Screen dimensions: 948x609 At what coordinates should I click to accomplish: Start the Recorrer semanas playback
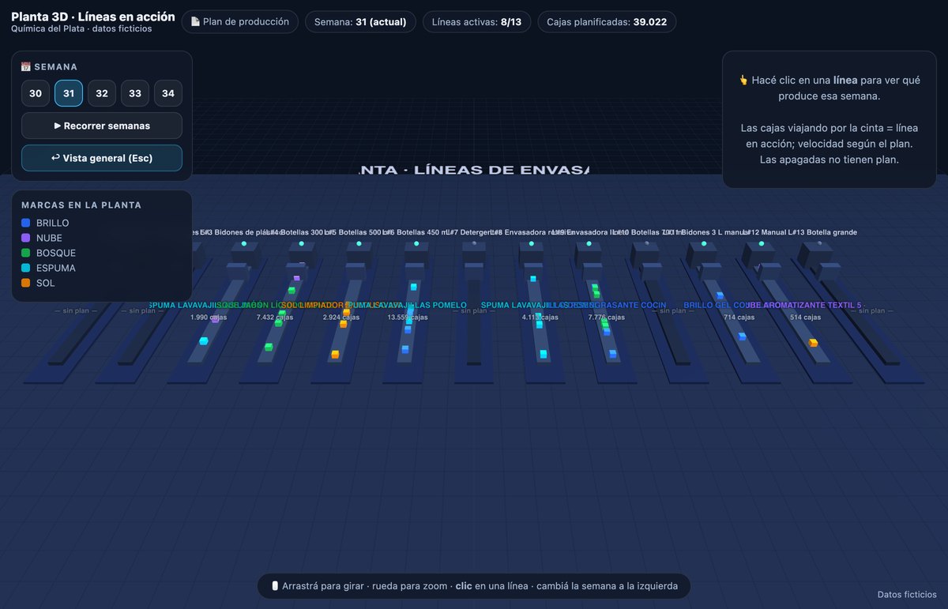coord(102,126)
